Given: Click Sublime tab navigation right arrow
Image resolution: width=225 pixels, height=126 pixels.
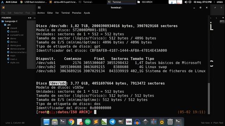Looking at the screenshot, I should (31, 18).
